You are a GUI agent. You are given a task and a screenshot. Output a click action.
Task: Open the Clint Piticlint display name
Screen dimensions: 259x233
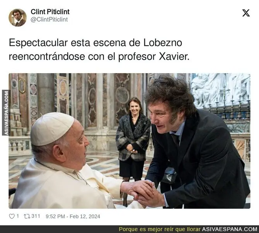tap(50, 12)
